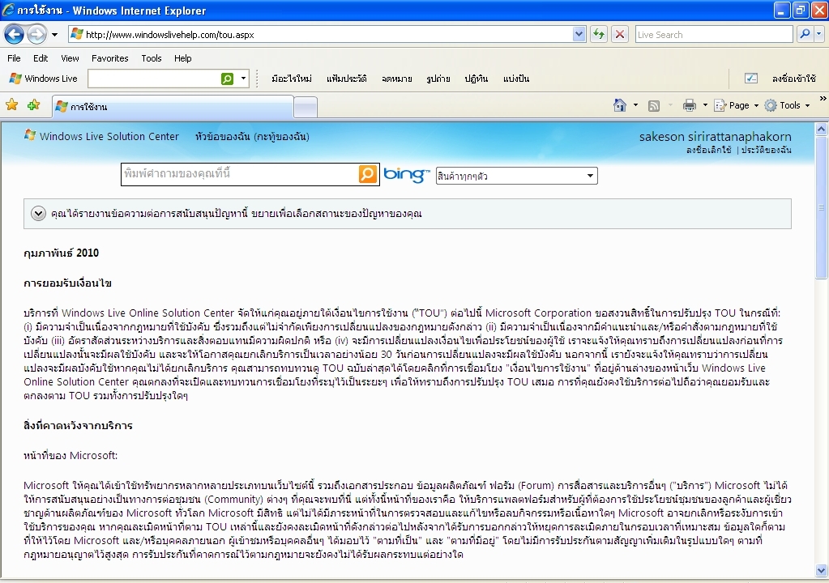
Task: Open the Edit menu
Action: 41,58
